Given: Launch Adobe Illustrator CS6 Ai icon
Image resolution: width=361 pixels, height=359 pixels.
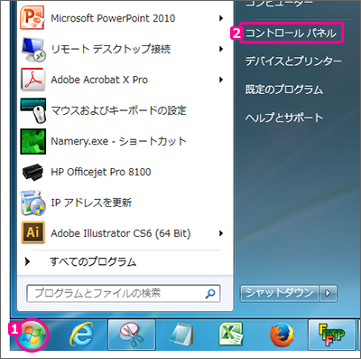Looking at the screenshot, I should click(x=33, y=232).
